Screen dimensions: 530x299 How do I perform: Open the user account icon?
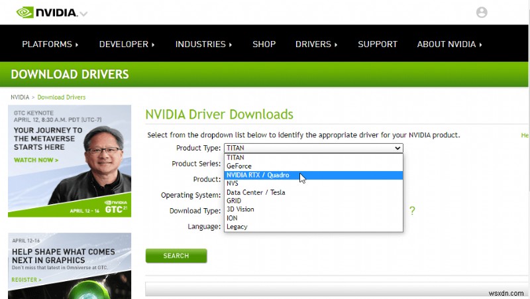click(482, 13)
